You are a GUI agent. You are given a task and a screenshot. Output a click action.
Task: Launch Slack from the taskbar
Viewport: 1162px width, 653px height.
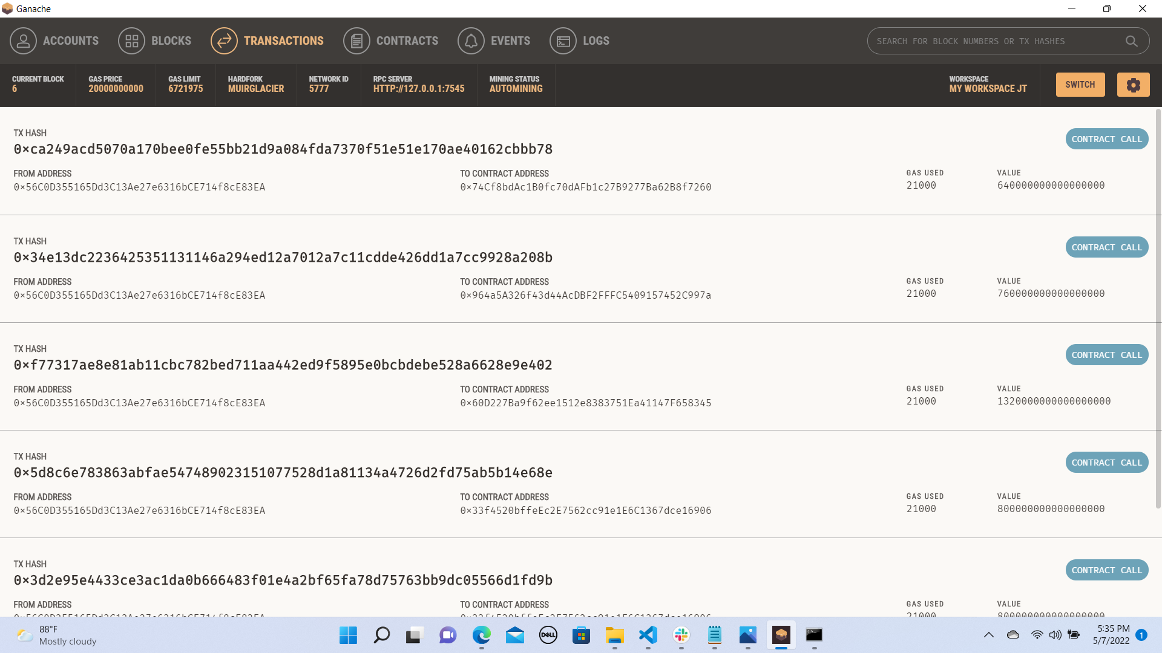point(681,635)
